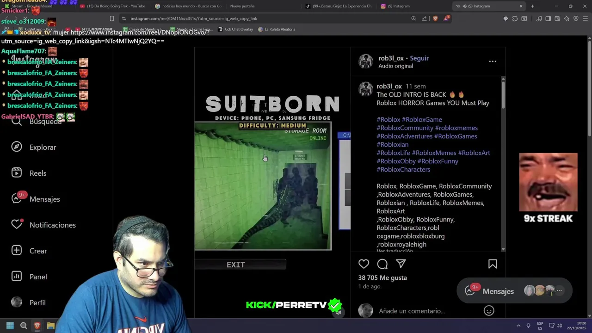Open the music playlist toolbar icon
Image resolution: width=592 pixels, height=333 pixels.
click(539, 18)
